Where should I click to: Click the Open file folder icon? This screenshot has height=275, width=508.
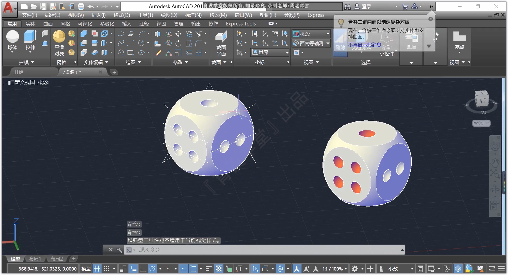pos(34,7)
